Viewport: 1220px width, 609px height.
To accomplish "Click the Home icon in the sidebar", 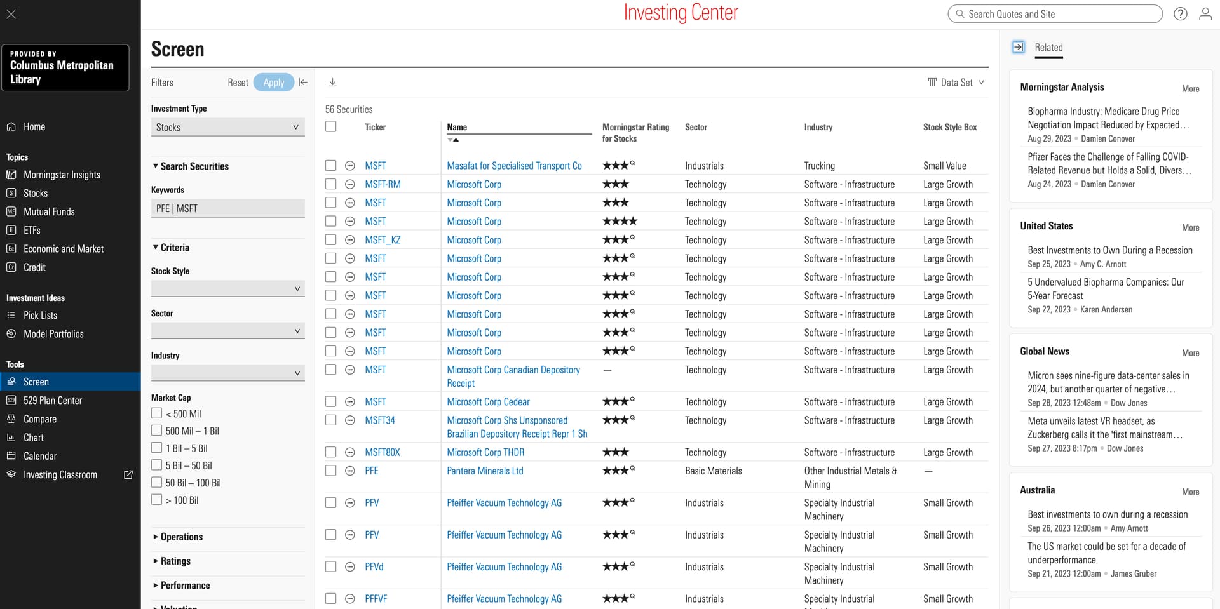I will click(11, 126).
